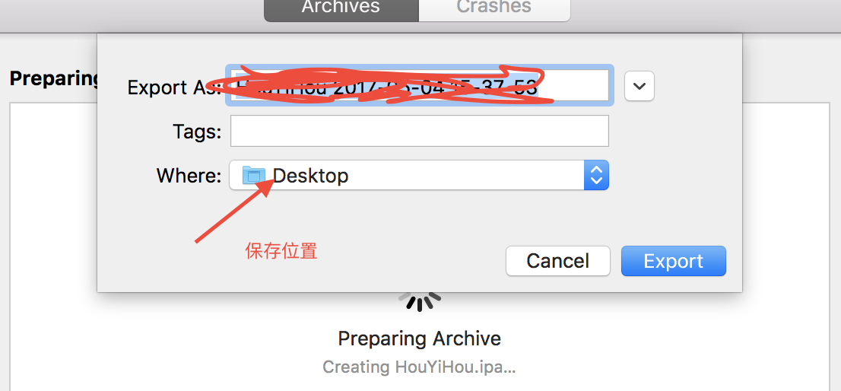Click the Tags label

197,132
